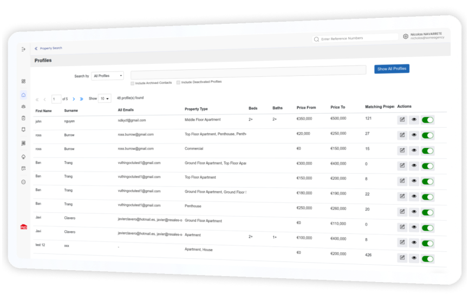
Task: Go to the next page of profiles
Action: coord(74,99)
